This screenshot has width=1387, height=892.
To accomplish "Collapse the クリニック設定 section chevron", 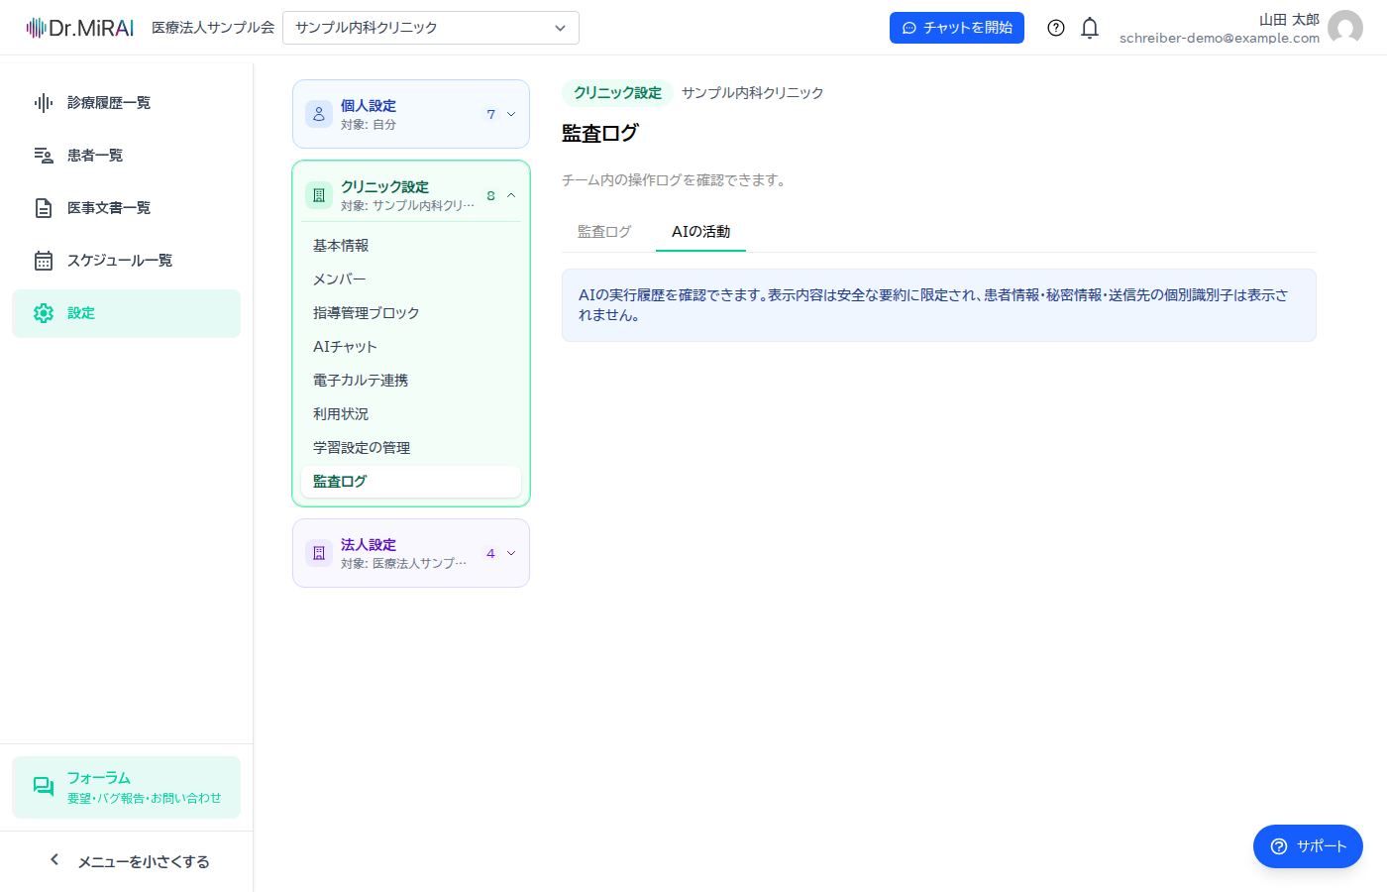I will [511, 195].
